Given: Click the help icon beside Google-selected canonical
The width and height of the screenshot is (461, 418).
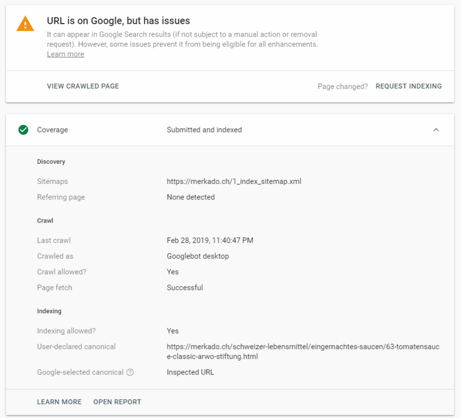Looking at the screenshot, I should [130, 372].
